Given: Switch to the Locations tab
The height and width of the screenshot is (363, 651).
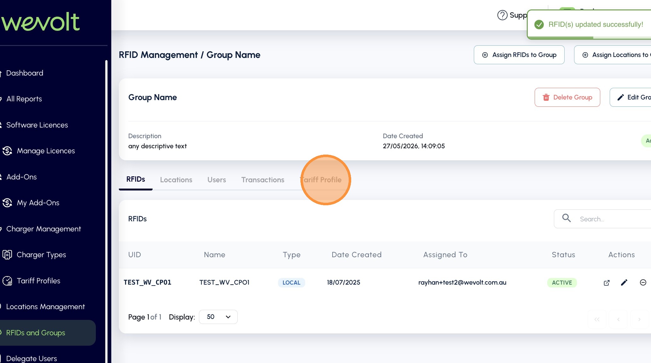Looking at the screenshot, I should [176, 180].
